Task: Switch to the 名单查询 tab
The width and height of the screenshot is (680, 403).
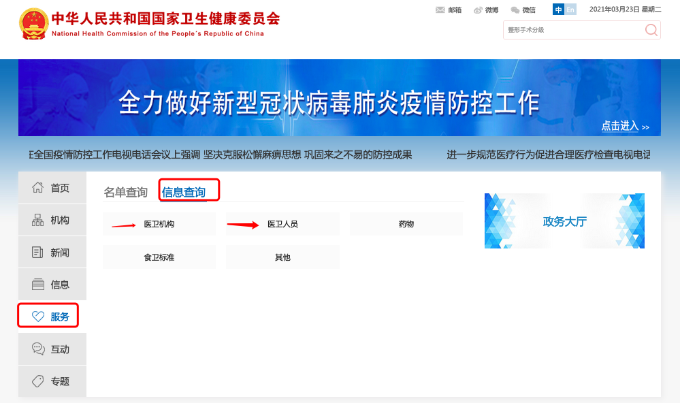Action: (x=125, y=193)
